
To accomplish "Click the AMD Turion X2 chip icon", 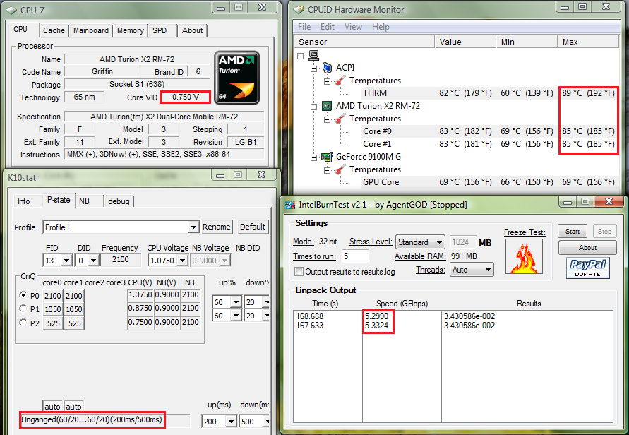I will tap(327, 106).
